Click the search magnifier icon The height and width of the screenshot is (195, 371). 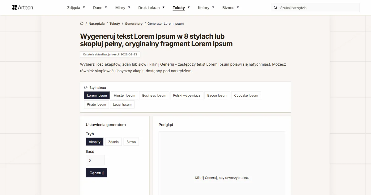point(275,8)
